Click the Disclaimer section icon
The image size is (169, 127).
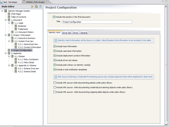[x=16, y=26]
